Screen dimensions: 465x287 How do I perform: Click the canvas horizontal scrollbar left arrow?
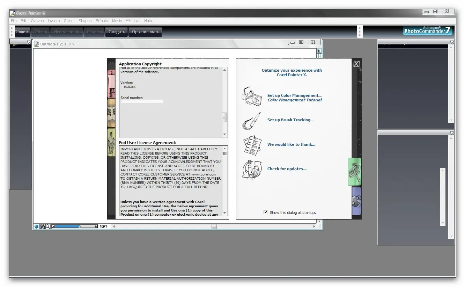113,227
